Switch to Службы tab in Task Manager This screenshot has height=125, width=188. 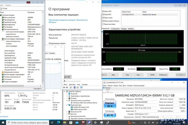(52, 53)
